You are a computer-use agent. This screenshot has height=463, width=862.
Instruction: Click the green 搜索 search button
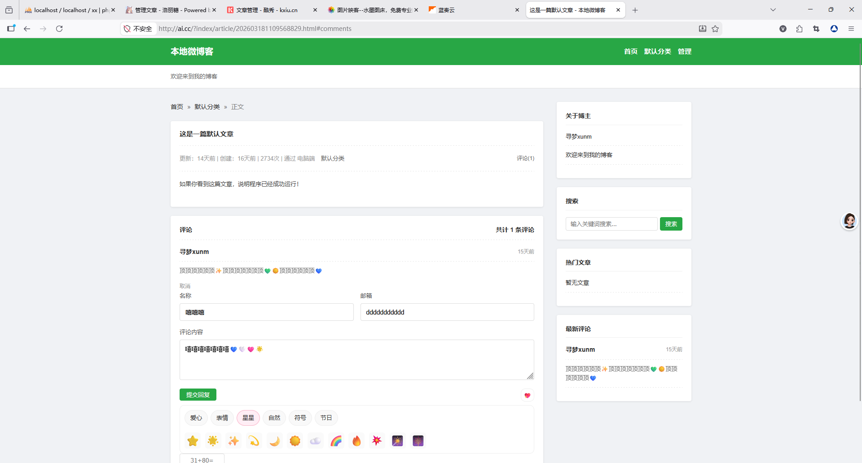671,224
